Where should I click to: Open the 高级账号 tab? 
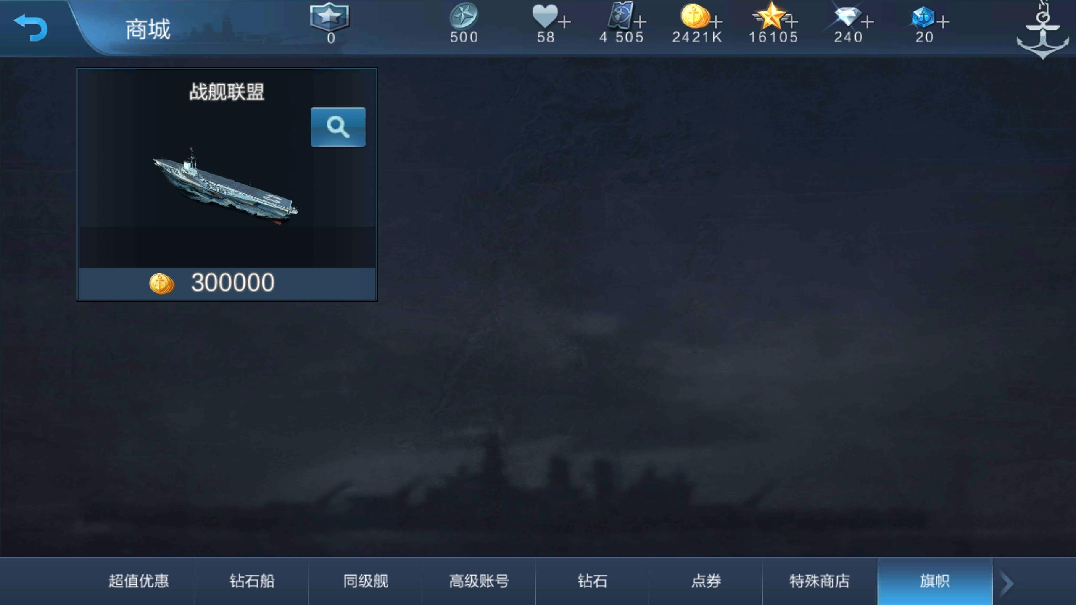coord(479,581)
